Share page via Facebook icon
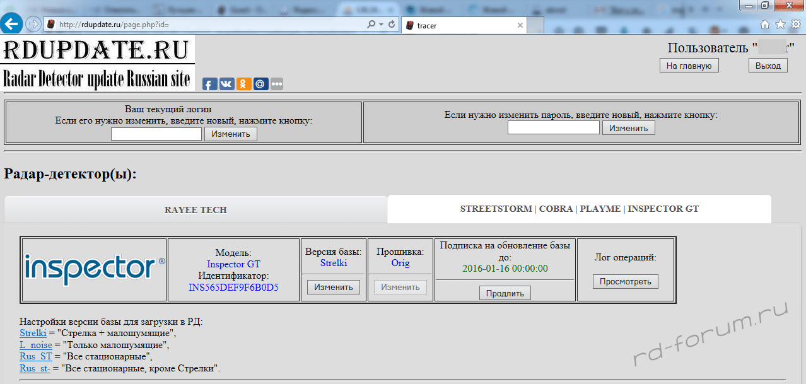Screen dimensions: 806x384 (x=209, y=84)
